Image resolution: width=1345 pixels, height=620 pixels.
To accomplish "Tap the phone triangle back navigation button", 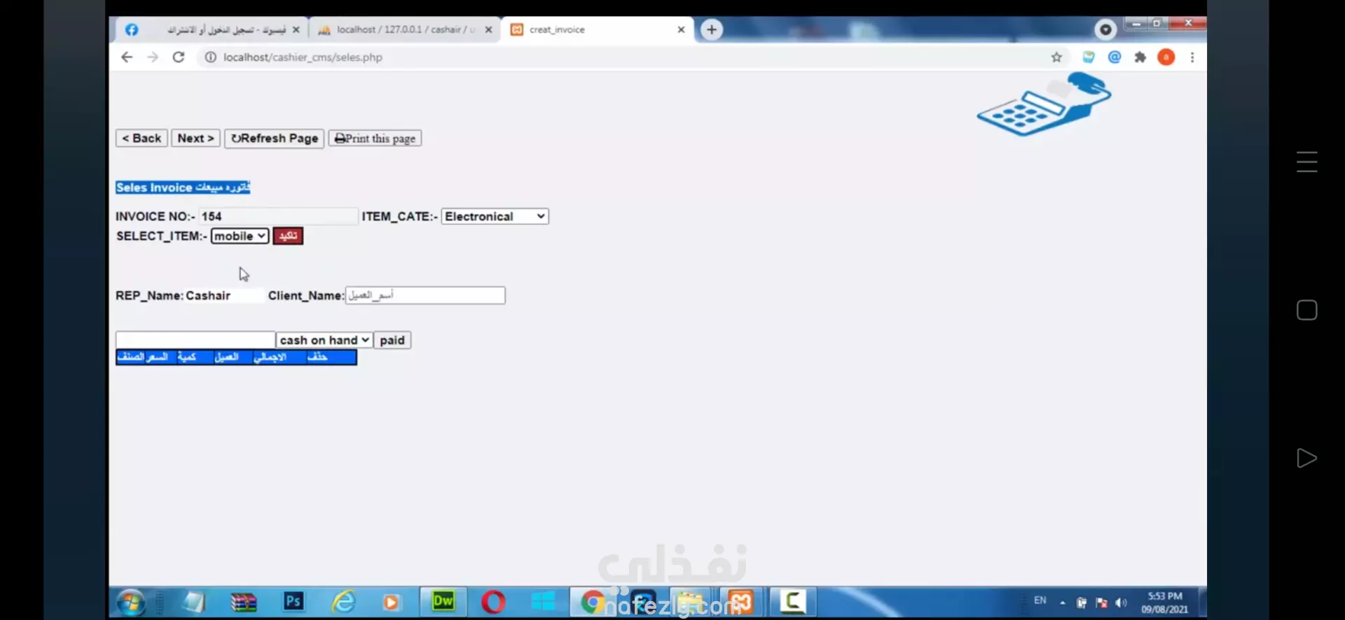I will point(1306,458).
